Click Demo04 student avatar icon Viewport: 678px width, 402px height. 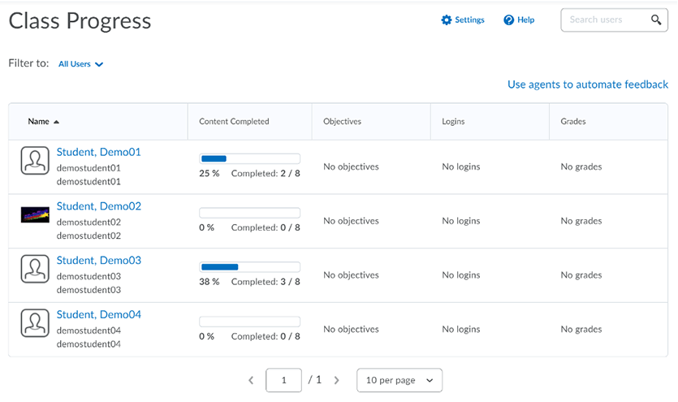(35, 323)
